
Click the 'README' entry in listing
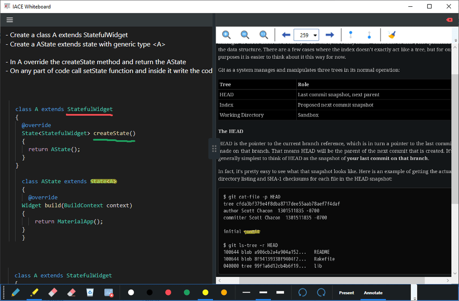[322, 252]
